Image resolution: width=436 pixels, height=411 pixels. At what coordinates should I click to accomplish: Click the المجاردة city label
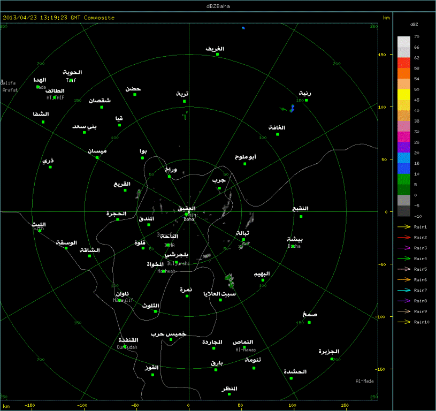(212, 342)
